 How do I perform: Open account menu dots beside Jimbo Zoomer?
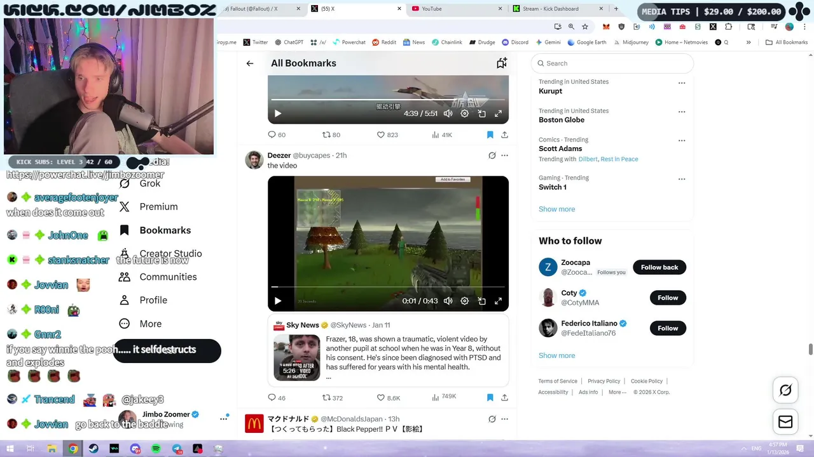click(224, 418)
